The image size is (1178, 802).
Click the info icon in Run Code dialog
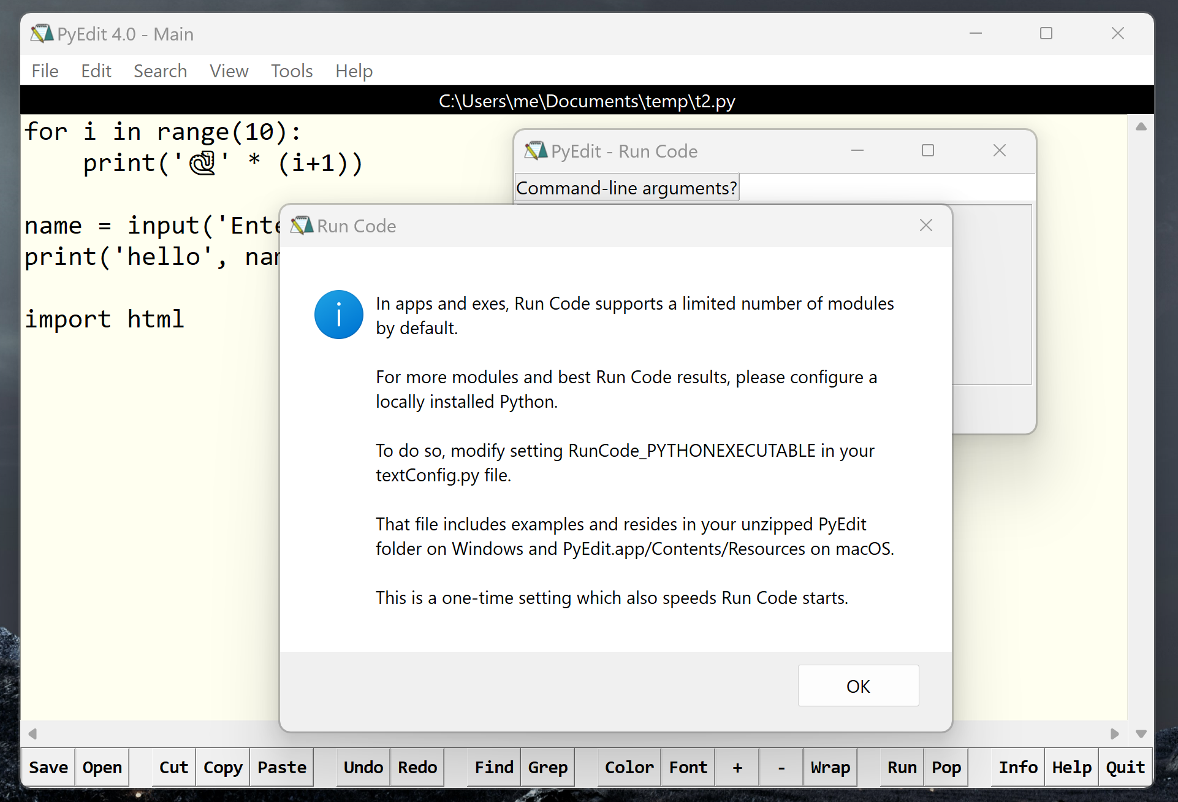338,315
